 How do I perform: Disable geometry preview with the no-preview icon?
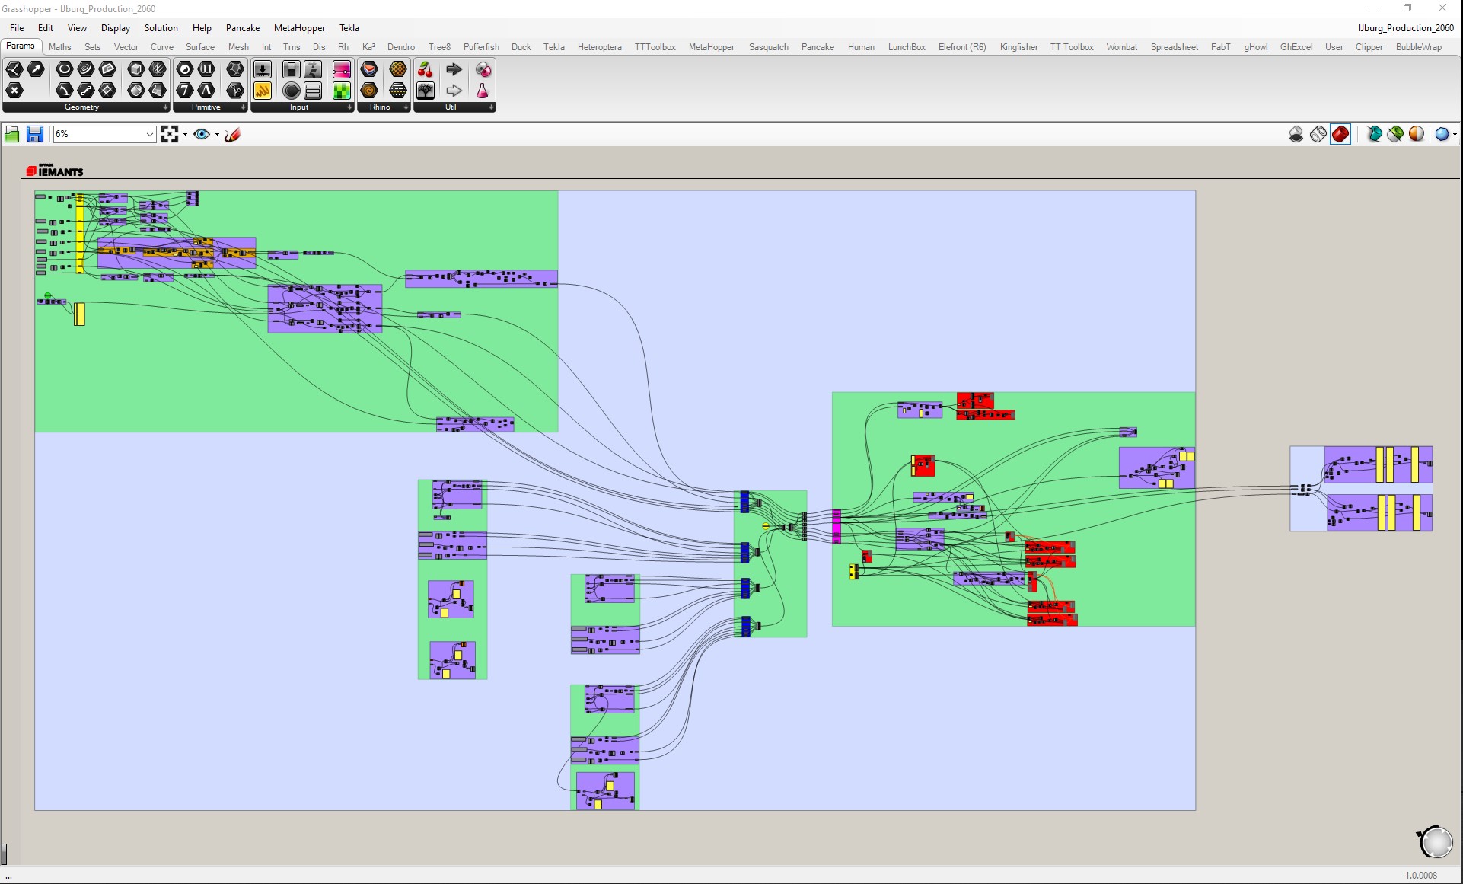[1296, 135]
